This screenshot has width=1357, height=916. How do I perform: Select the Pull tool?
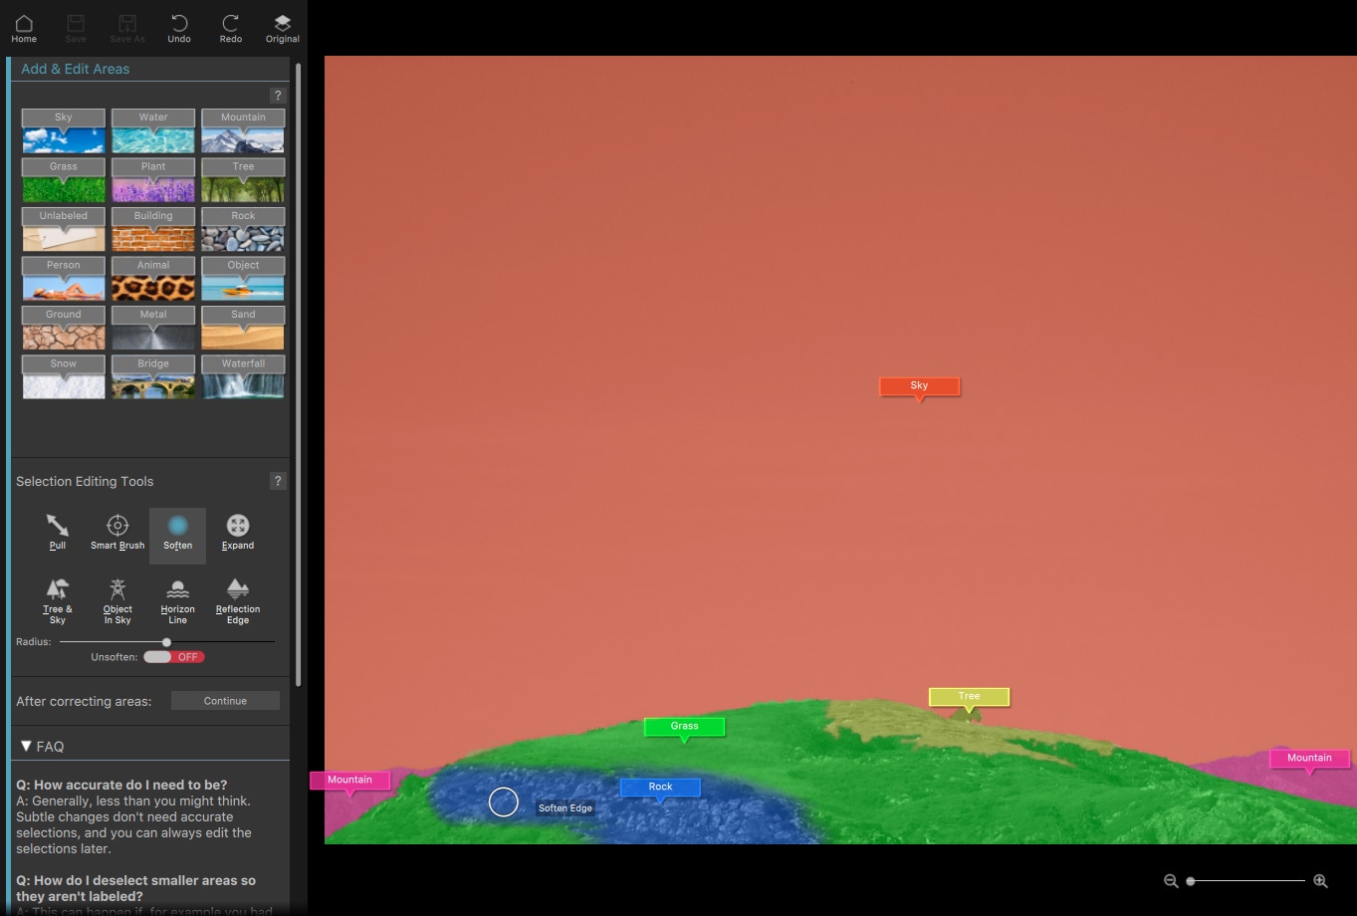click(x=58, y=532)
